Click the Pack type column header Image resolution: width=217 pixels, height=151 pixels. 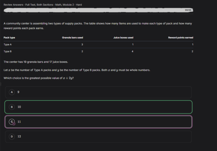click(9, 38)
